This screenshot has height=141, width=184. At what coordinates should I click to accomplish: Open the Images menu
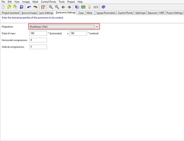pos(26,2)
